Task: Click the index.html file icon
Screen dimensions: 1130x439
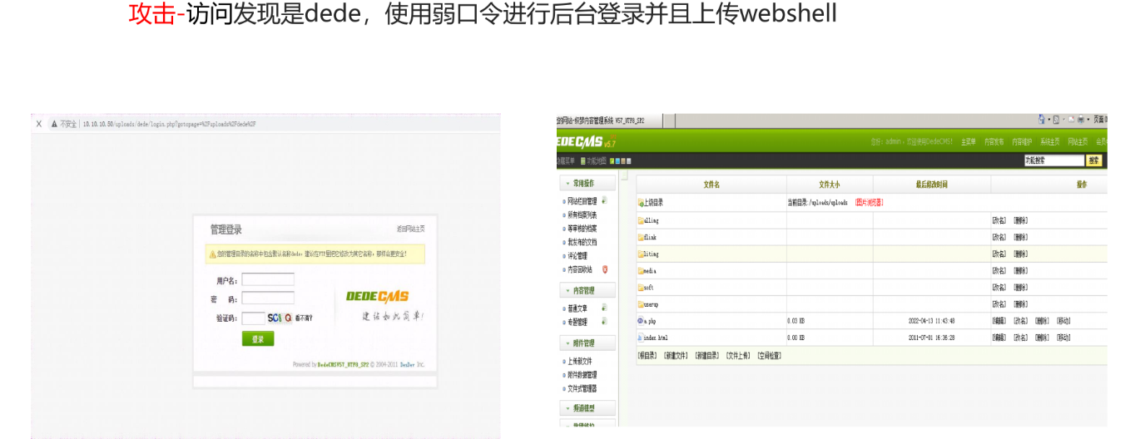Action: 641,338
